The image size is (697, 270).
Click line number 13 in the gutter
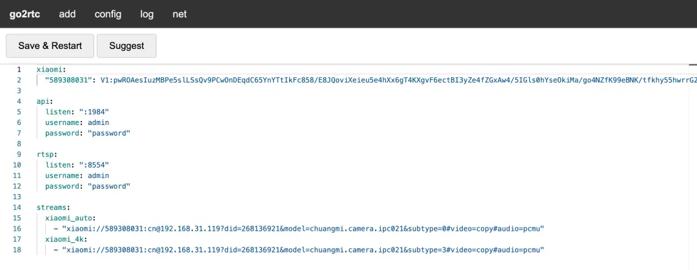click(x=17, y=197)
